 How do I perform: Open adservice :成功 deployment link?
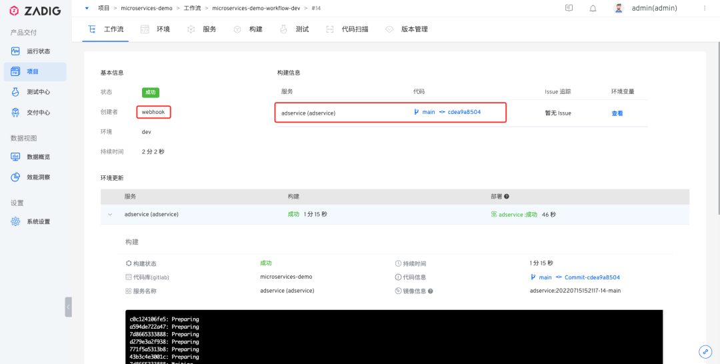tap(514, 215)
